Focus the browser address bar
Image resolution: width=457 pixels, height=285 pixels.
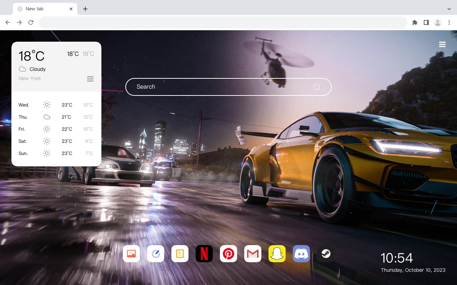pos(223,22)
